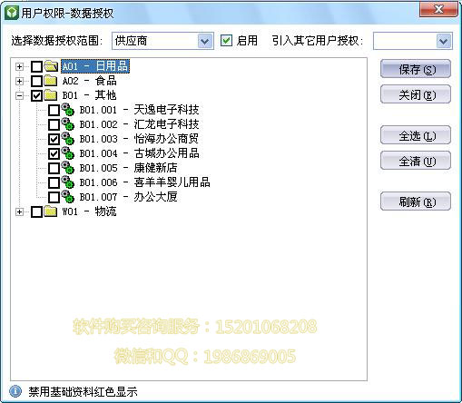Image resolution: width=462 pixels, height=403 pixels.
Task: Open the 供应商 data scope dropdown
Action: (x=205, y=41)
